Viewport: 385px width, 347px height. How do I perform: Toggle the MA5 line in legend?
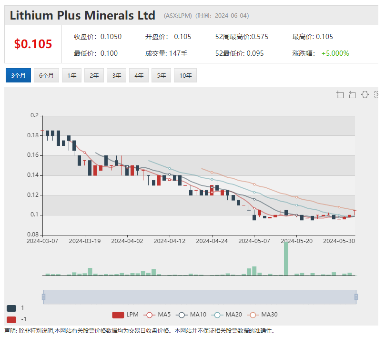point(157,315)
